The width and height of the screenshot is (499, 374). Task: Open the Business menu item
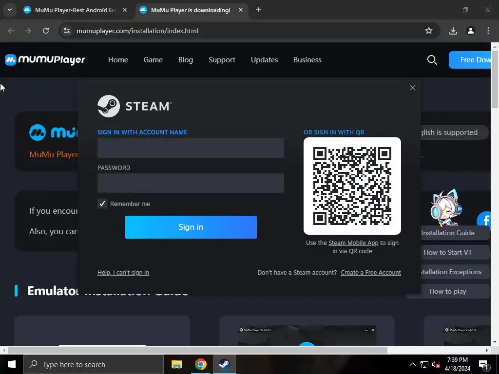pyautogui.click(x=307, y=60)
